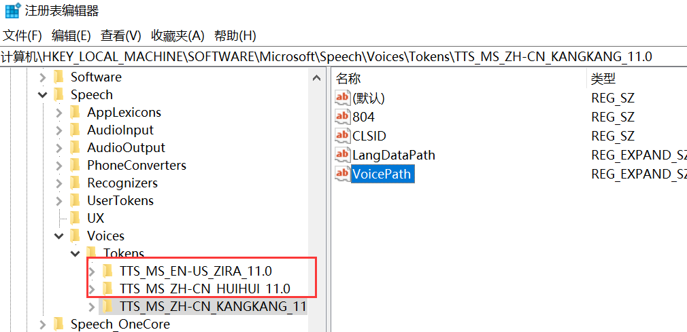Select the AppLexicons tree key
687x332 pixels.
coord(124,113)
